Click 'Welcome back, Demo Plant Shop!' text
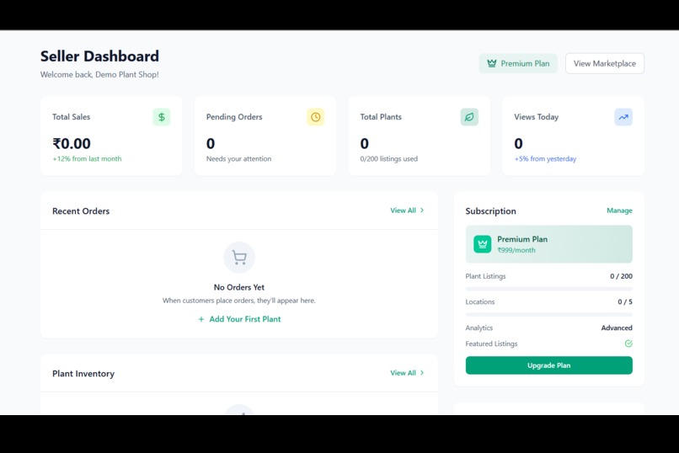Viewport: 679px width, 453px height. [x=99, y=74]
